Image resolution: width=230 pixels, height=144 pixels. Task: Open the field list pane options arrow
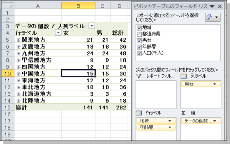click(x=212, y=7)
